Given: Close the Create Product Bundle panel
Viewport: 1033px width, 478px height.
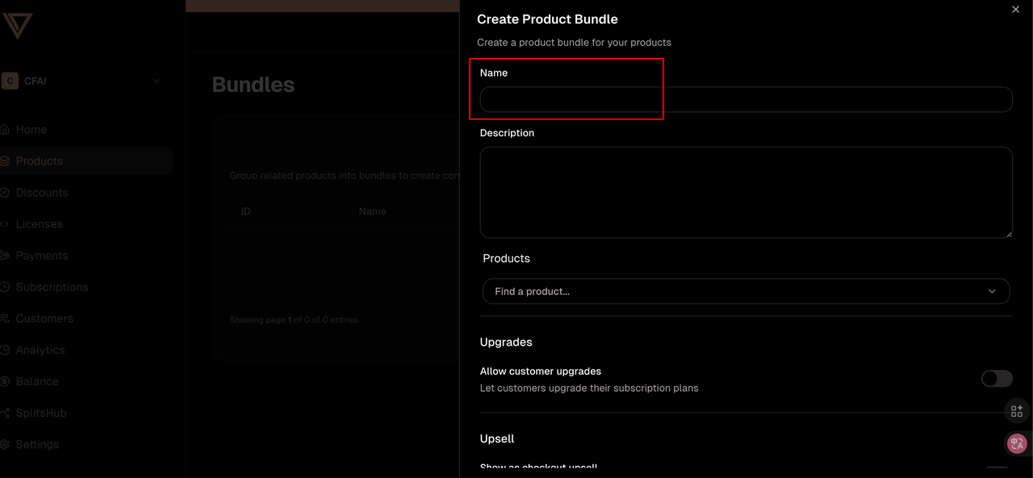Looking at the screenshot, I should pyautogui.click(x=1015, y=9).
